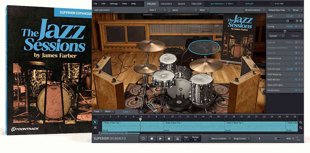This screenshot has width=310, height=153.
Task: Open the MIDI settings list icon
Action: (x=293, y=139)
